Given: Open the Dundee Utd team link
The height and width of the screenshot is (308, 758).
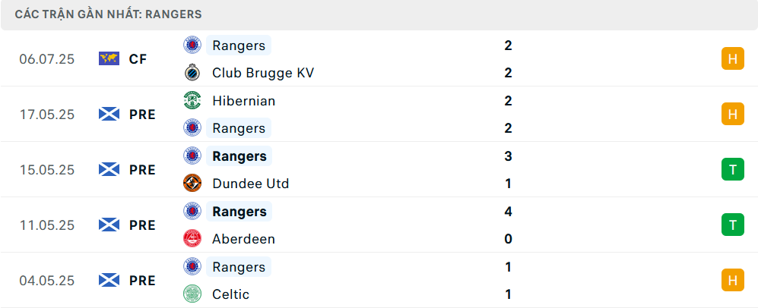Looking at the screenshot, I should 250,184.
